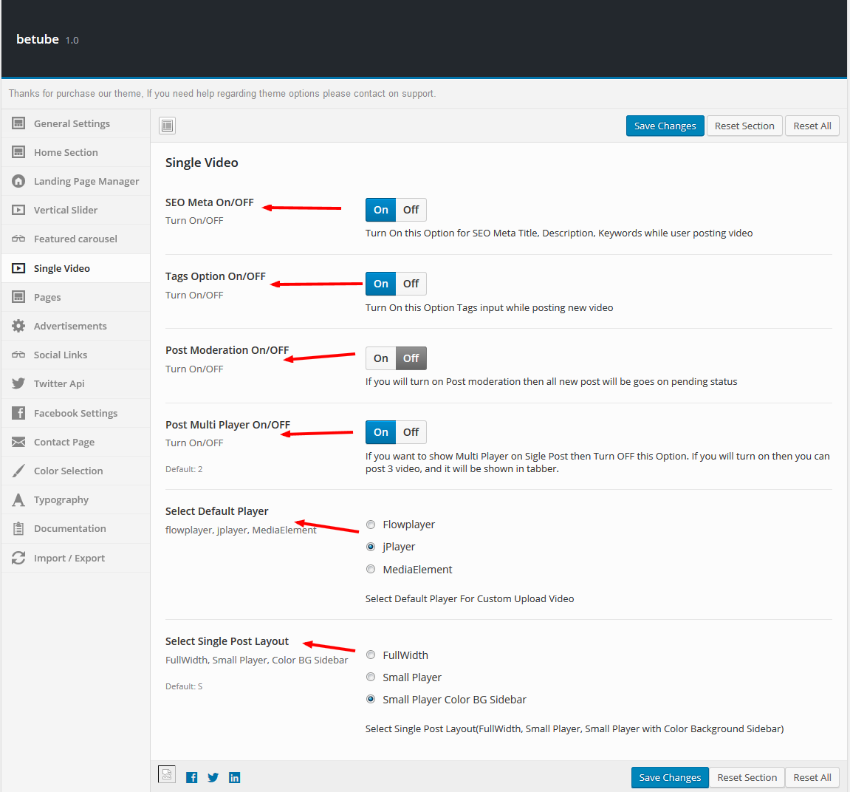The image size is (850, 792).
Task: Click the Save Changes button
Action: (664, 125)
